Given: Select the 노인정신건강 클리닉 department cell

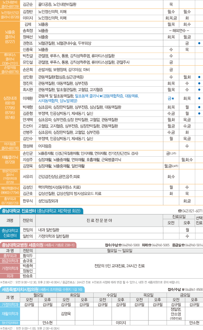Looking at the screenshot, I should (10, 15).
